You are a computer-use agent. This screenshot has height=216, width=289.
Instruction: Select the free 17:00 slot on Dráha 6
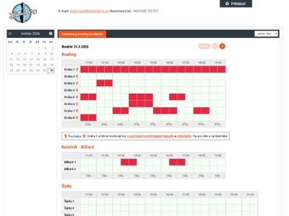[x=181, y=104]
